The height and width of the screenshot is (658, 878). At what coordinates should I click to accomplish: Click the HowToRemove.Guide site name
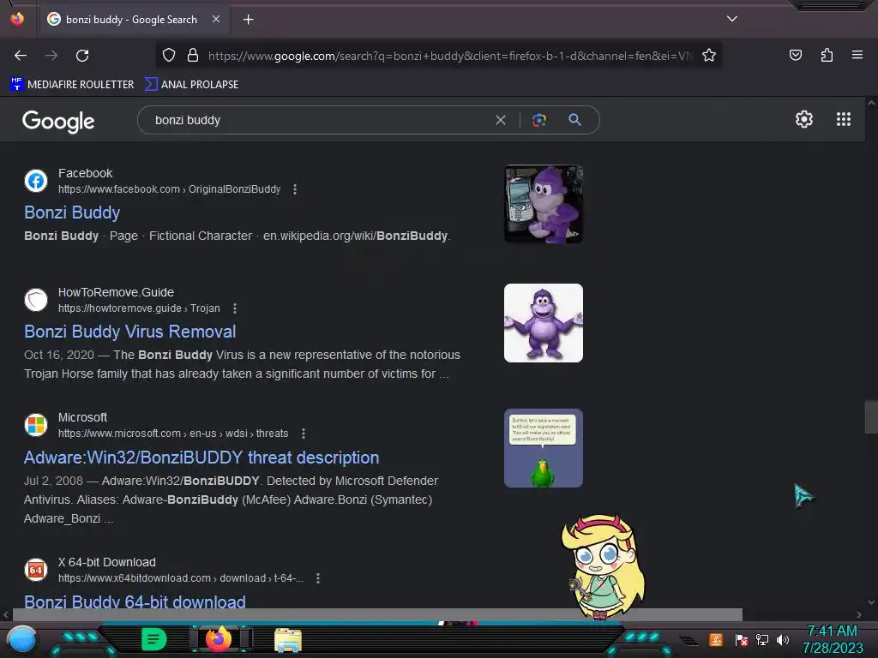pyautogui.click(x=116, y=293)
